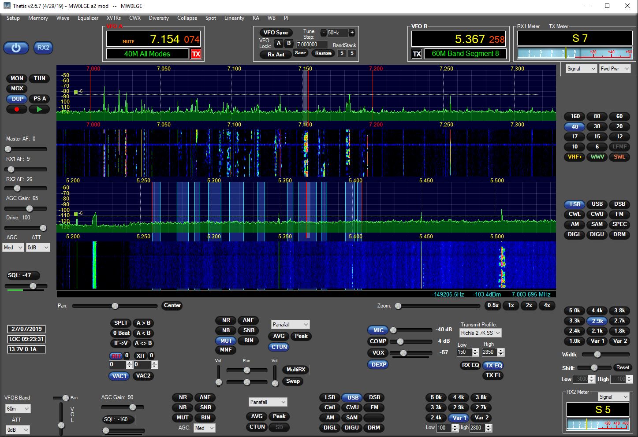This screenshot has height=437, width=638.
Task: Click the TX icon beside VFO B
Action: [417, 54]
